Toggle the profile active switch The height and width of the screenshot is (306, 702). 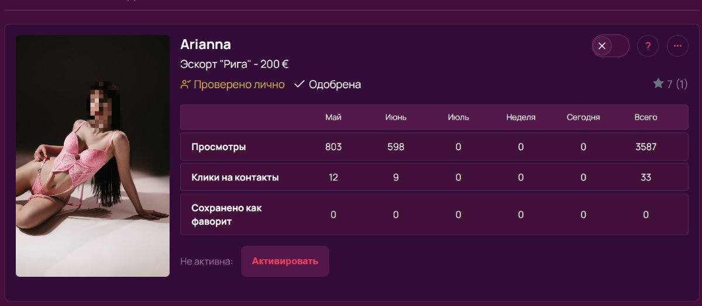[611, 46]
